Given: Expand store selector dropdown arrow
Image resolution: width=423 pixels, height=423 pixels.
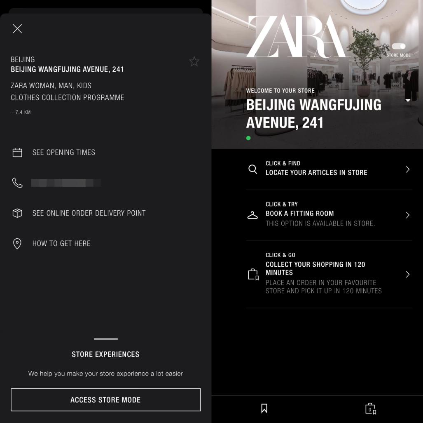Looking at the screenshot, I should 408,101.
